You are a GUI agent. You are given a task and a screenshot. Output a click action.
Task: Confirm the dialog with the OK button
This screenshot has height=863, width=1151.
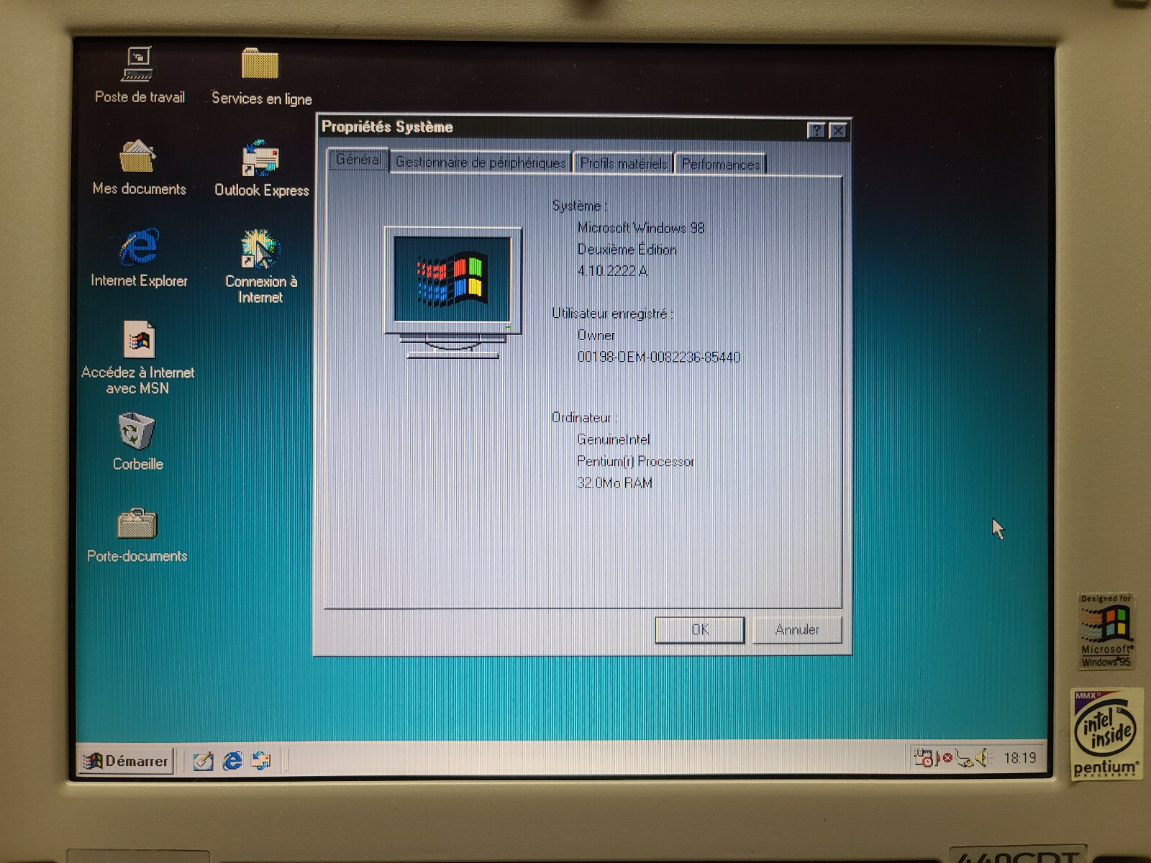pos(700,629)
